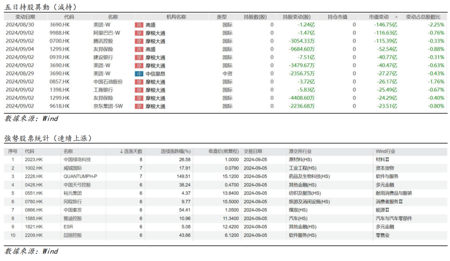Click the 持股数(股) column header
450x261 pixels.
[x=255, y=17]
